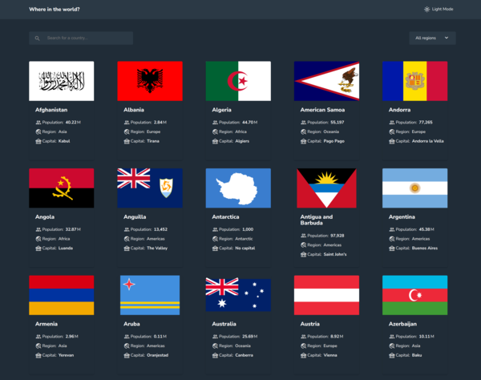The image size is (481, 380).
Task: Click Afghanistan's capital building icon
Action: click(x=38, y=141)
